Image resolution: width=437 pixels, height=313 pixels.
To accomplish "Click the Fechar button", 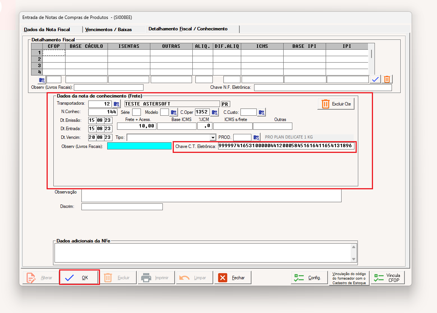I will click(x=233, y=278).
